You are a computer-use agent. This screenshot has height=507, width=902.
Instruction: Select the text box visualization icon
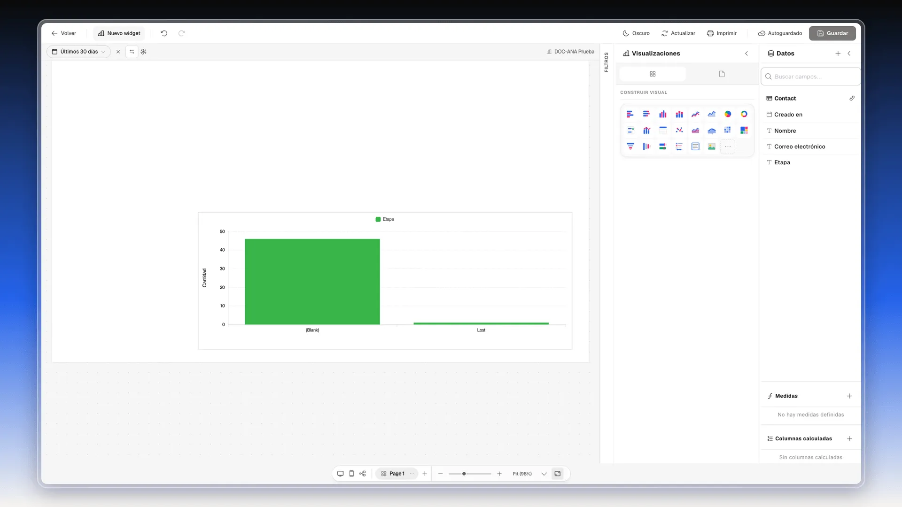pos(695,146)
